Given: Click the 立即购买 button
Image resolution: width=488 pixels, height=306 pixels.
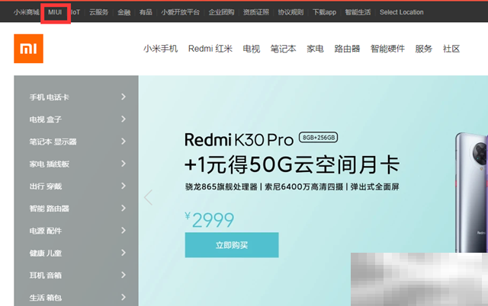Looking at the screenshot, I should [232, 245].
